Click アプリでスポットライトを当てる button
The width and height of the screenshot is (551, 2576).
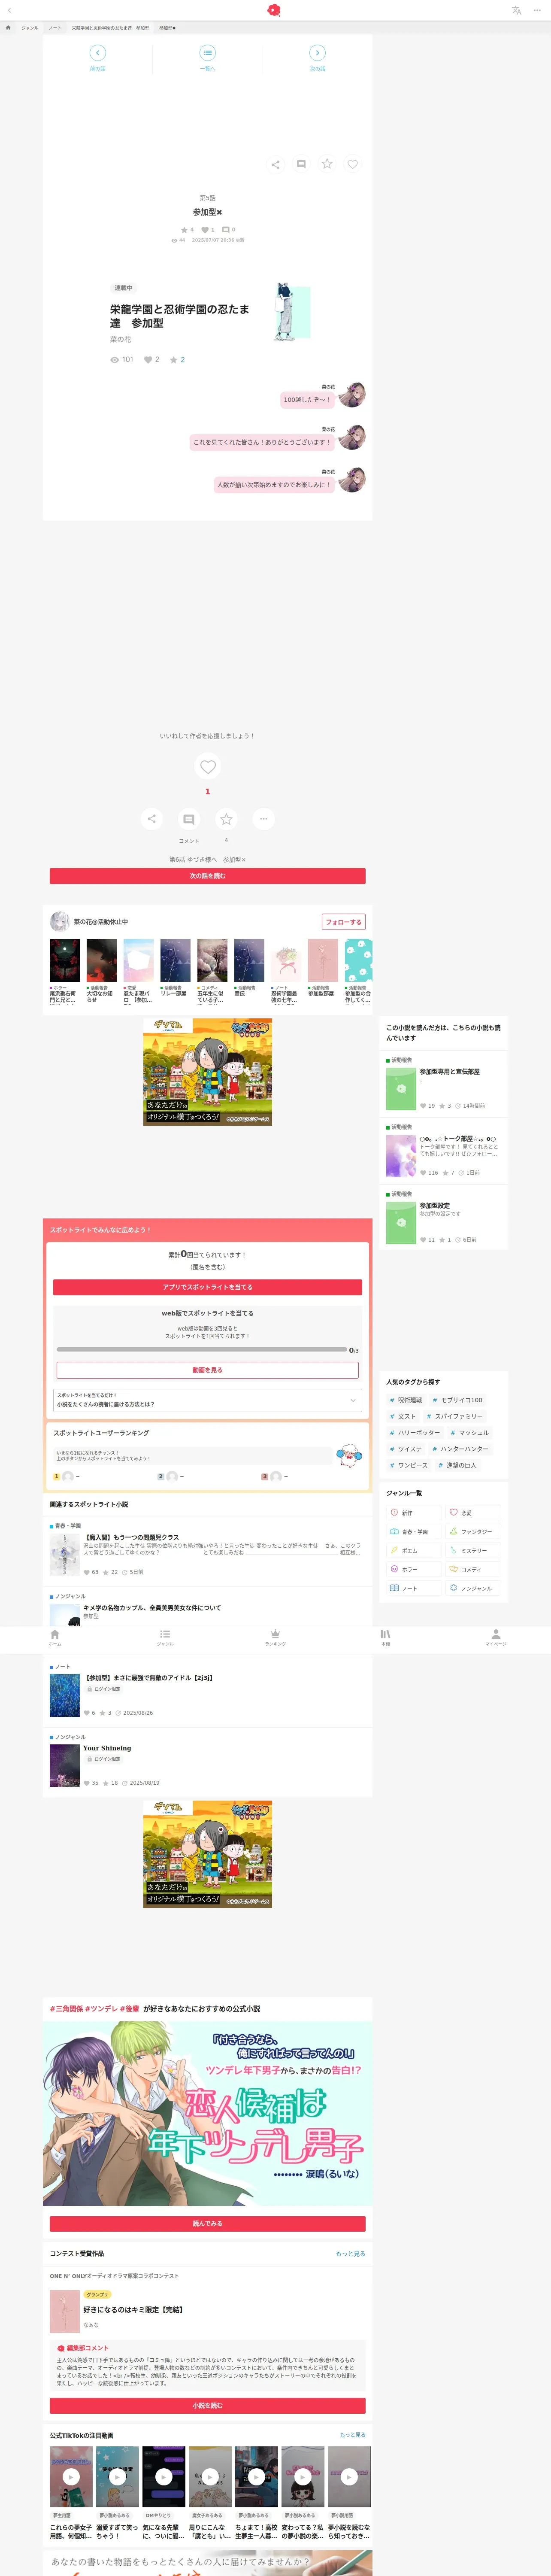pyautogui.click(x=207, y=1287)
